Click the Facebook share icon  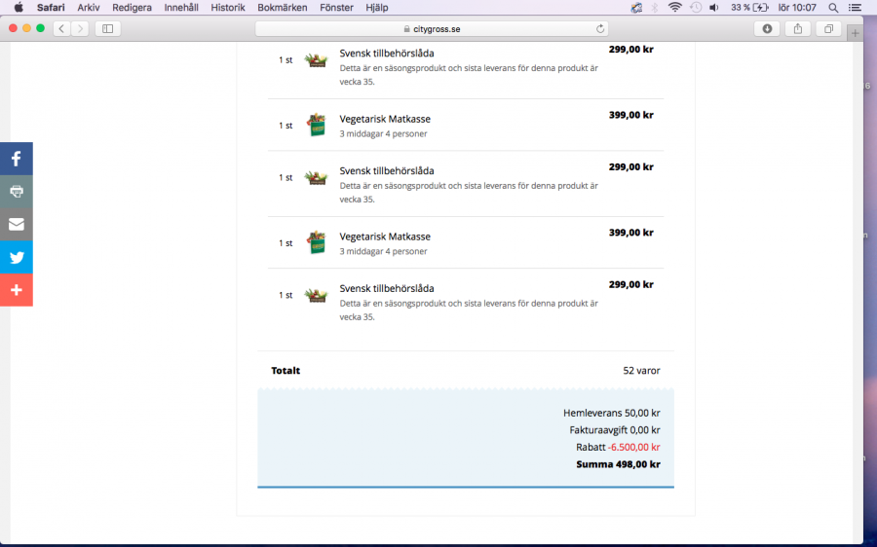tap(17, 159)
